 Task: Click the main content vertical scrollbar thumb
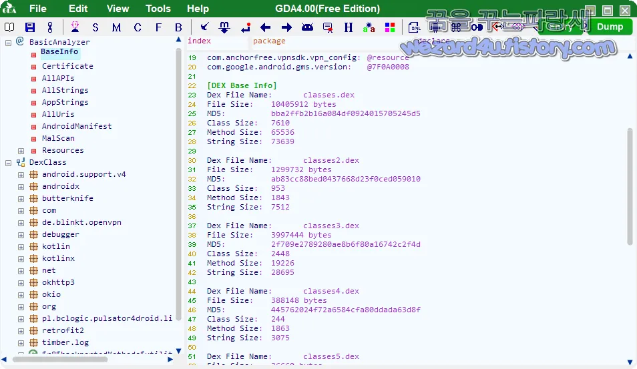point(630,186)
